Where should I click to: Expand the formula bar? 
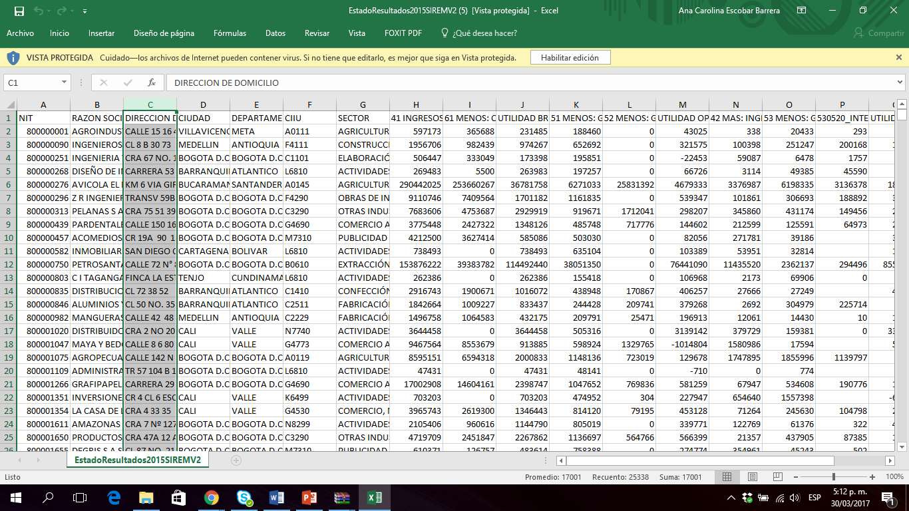pyautogui.click(x=900, y=83)
